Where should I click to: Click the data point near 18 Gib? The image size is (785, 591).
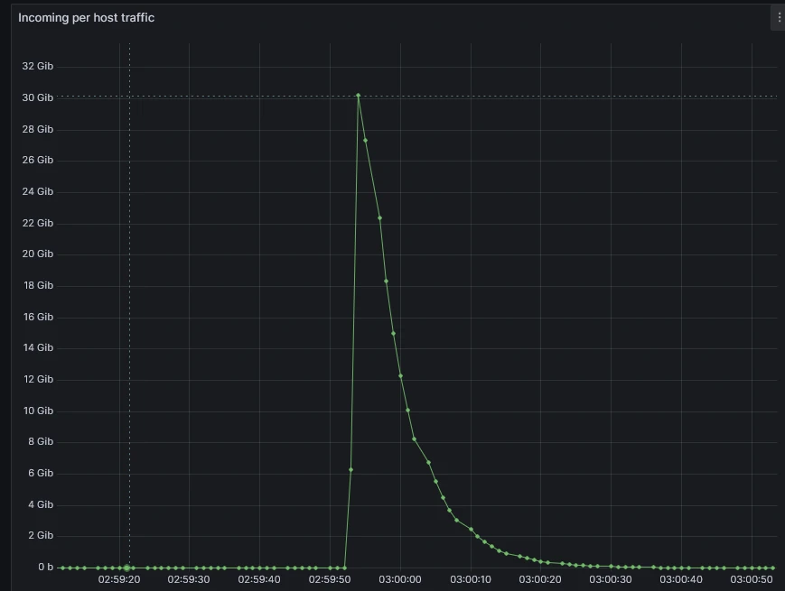coord(386,282)
